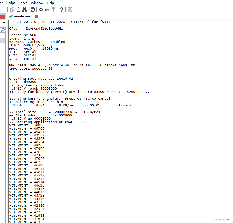Viewport: 233px width, 223px height.
Task: Open the Window menu
Action: (37, 3)
